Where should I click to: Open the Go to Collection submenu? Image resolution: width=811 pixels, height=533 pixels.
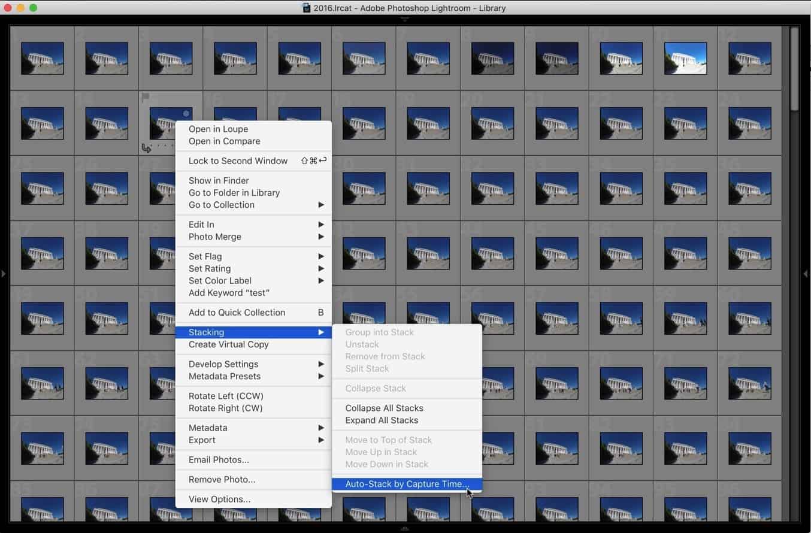(x=253, y=205)
